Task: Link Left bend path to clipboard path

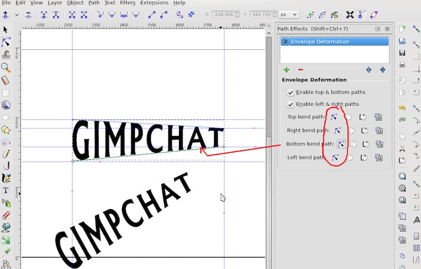Action: tap(379, 158)
